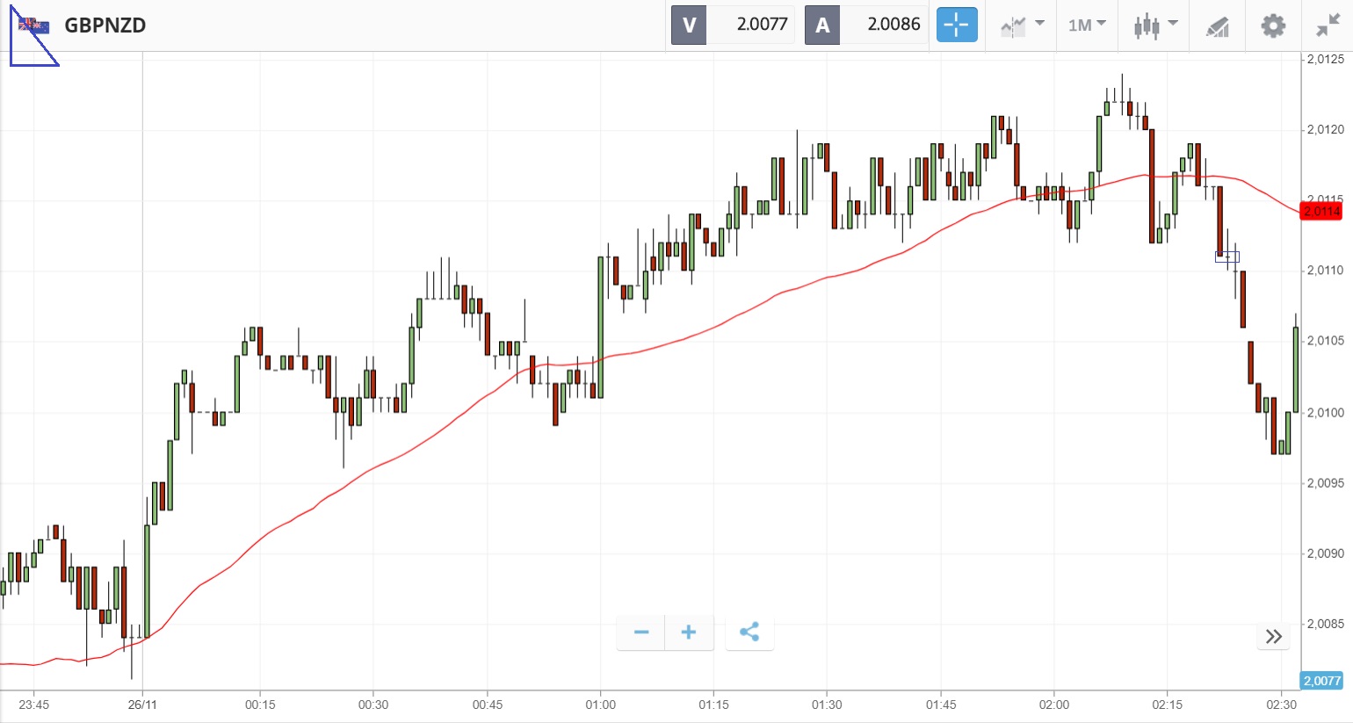Collapse chart with the shrink arrows icon
Viewport: 1353px width, 723px height.
(x=1328, y=25)
